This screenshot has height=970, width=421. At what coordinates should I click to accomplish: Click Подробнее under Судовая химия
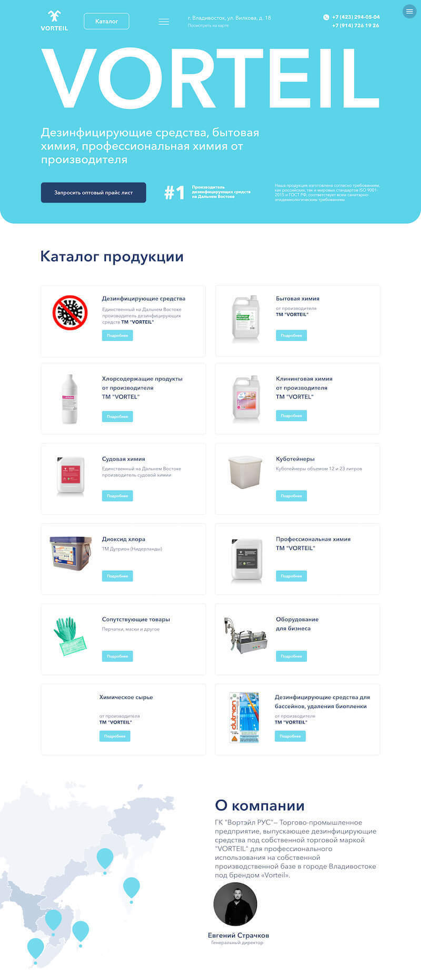click(x=117, y=496)
